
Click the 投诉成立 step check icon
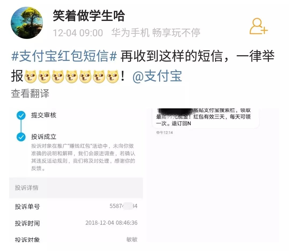pos(21,137)
